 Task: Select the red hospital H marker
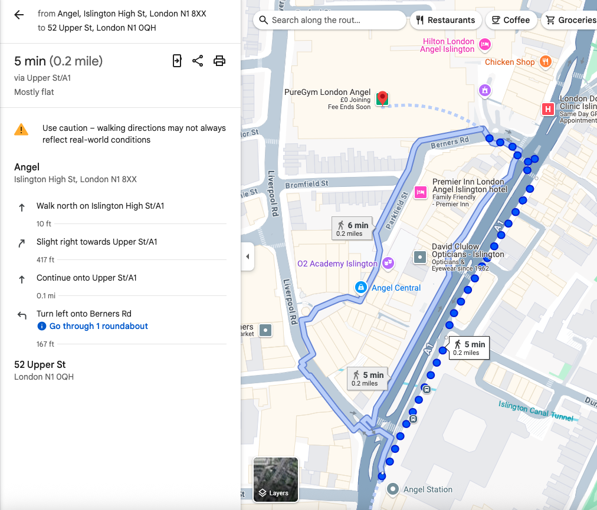pos(547,110)
